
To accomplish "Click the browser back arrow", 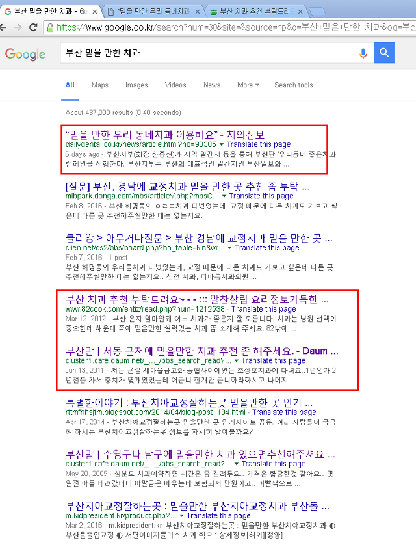I will [x=3, y=27].
